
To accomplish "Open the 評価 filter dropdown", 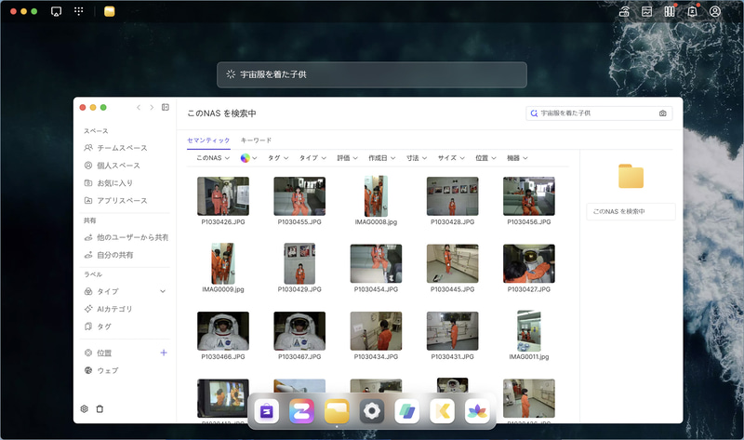I will coord(347,158).
